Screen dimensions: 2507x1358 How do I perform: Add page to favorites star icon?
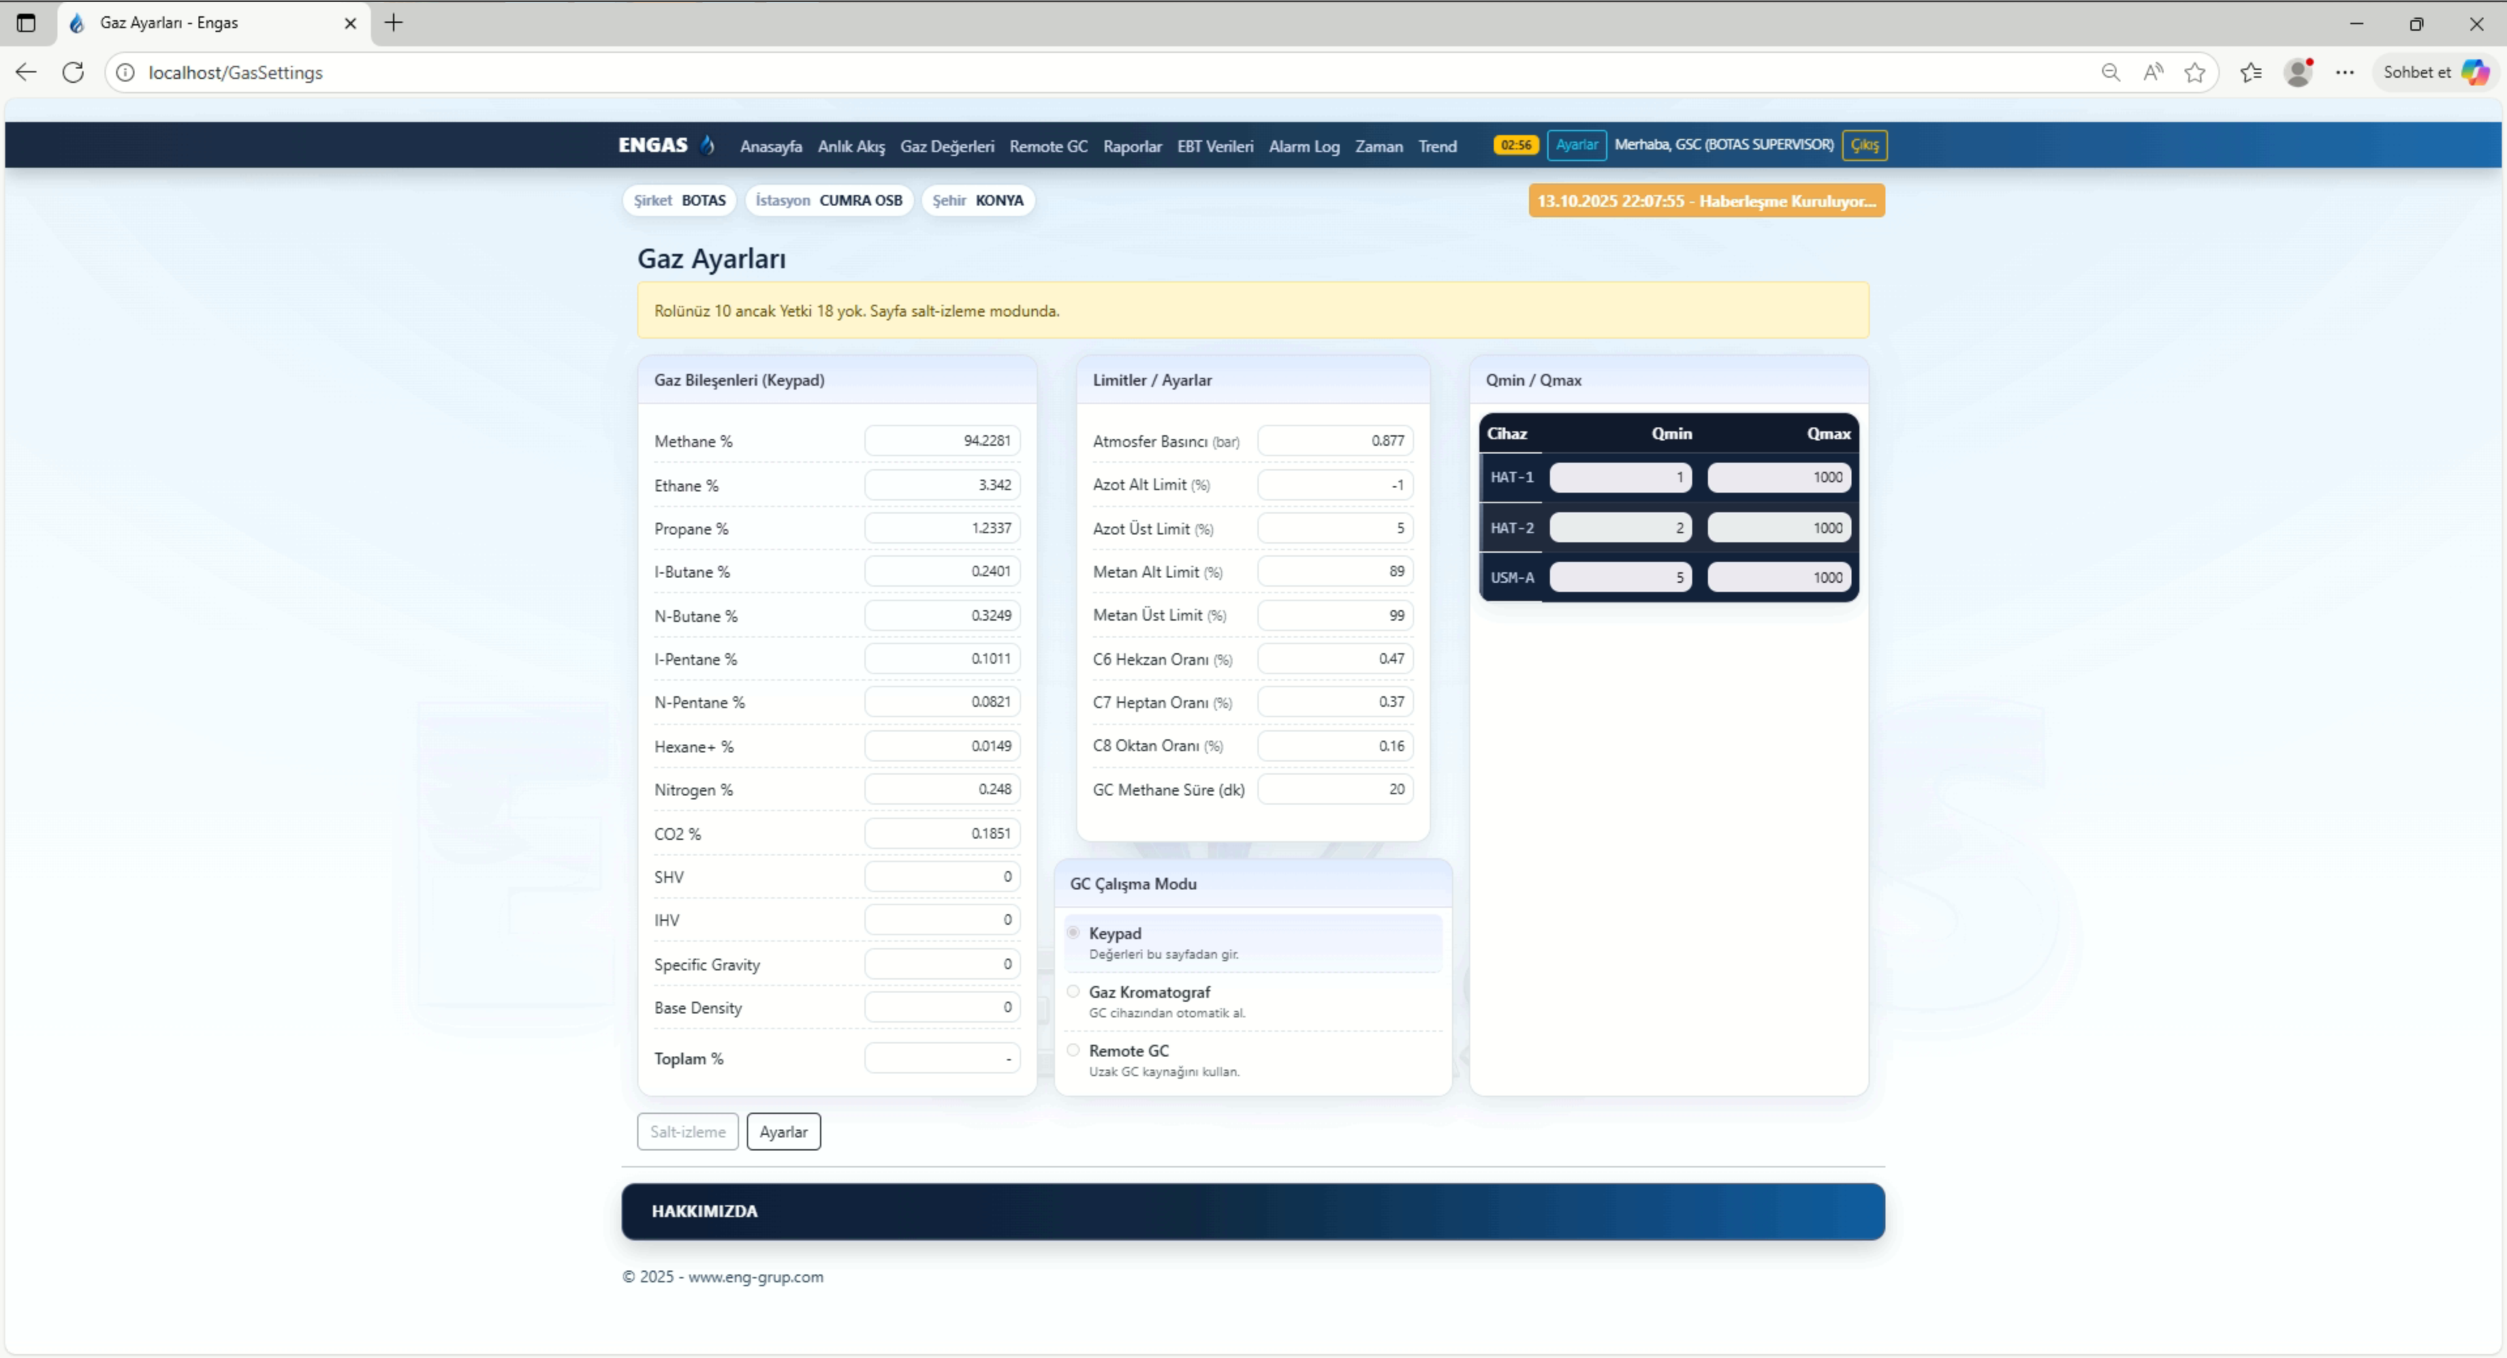tap(2194, 72)
